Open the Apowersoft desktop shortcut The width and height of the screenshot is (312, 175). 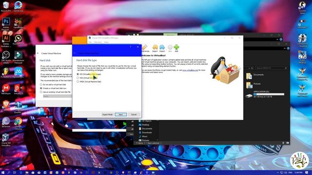[19, 73]
